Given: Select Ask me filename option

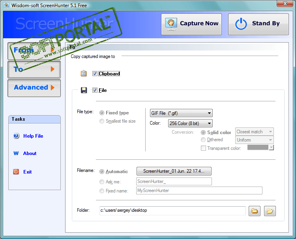Looking at the screenshot, I should click(x=102, y=182).
